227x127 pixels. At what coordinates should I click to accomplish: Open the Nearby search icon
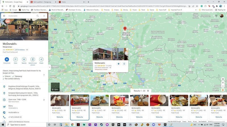point(24,59)
